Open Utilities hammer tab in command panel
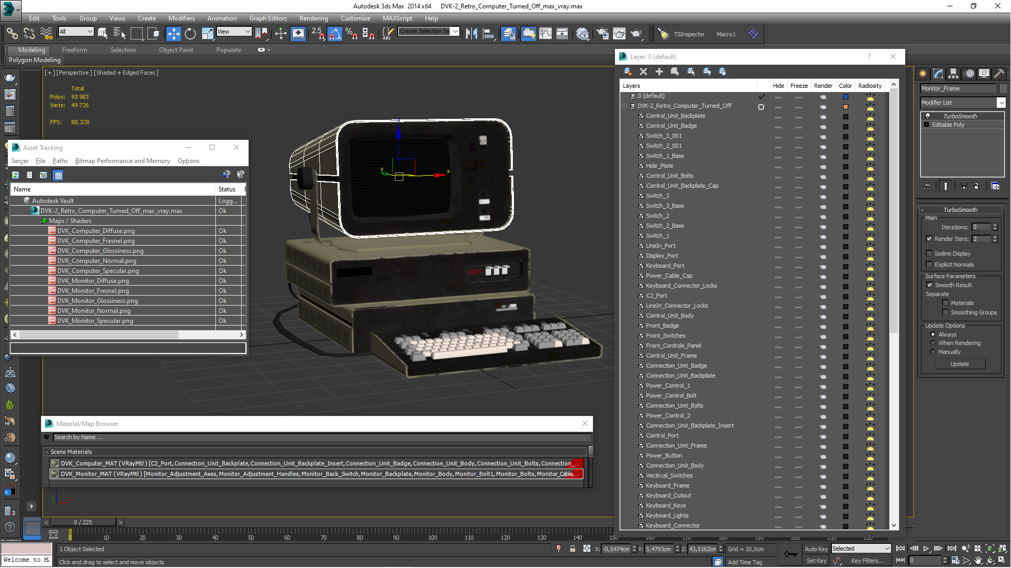The image size is (1011, 568). coord(999,74)
